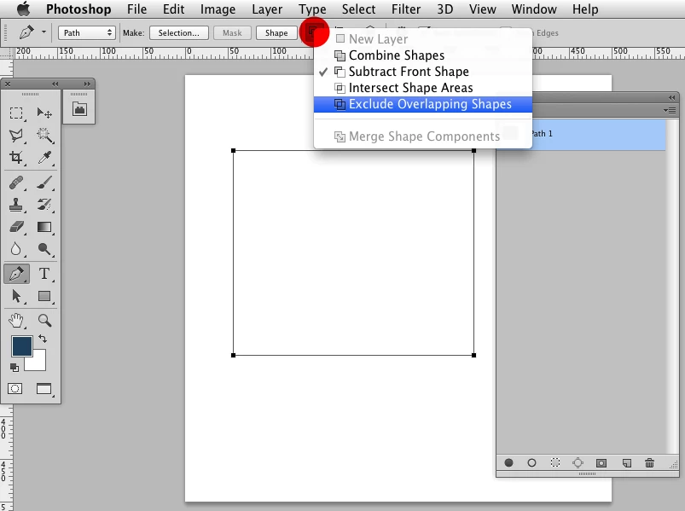Image resolution: width=685 pixels, height=511 pixels.
Task: Select the Brush tool
Action: pyautogui.click(x=44, y=183)
